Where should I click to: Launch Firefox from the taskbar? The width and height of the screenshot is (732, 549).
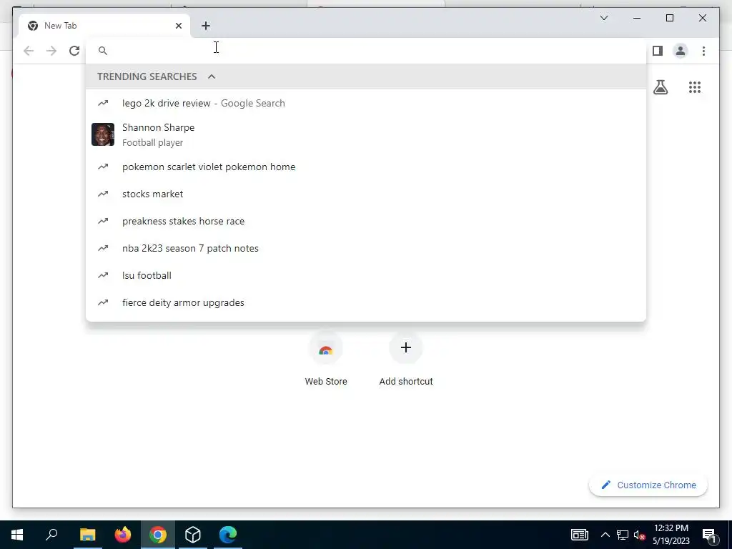pyautogui.click(x=123, y=535)
